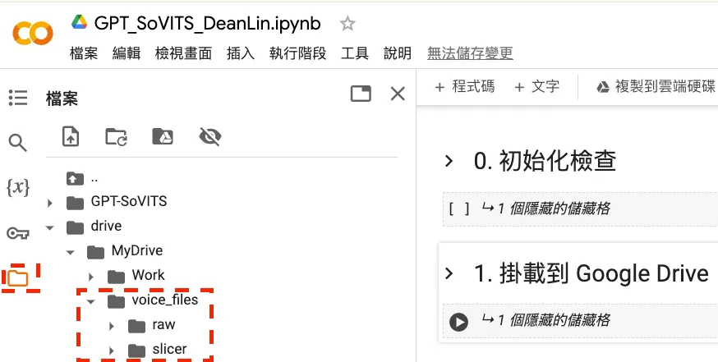Collapse the drive folder arrow
The width and height of the screenshot is (718, 362).
click(50, 227)
